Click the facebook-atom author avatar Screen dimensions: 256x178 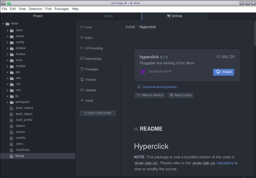(x=143, y=72)
